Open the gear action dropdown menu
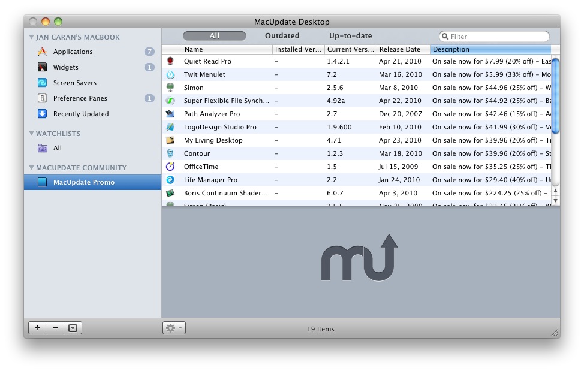 click(x=174, y=328)
